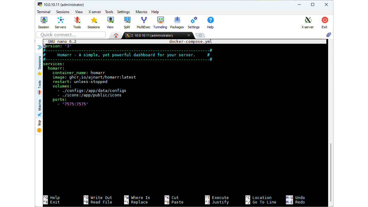Viewport: 368px width, 207px height.
Task: Open saved Sessions via the star icon
Action: click(93, 22)
